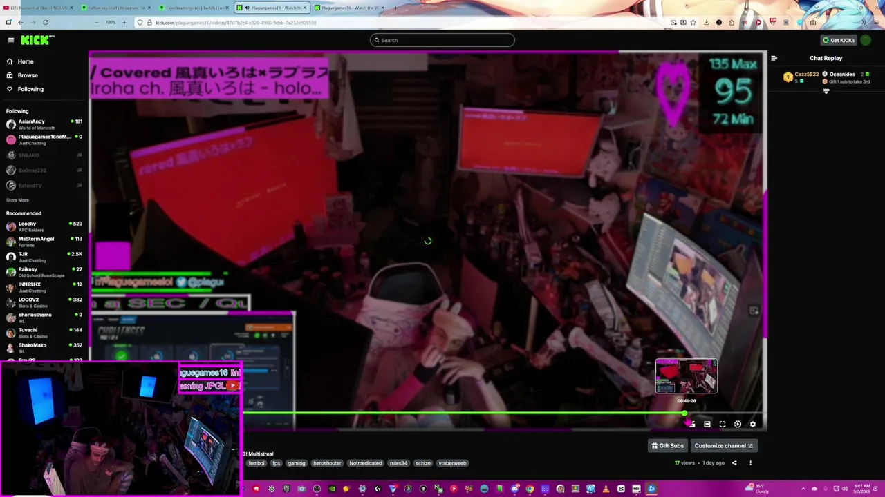This screenshot has height=497, width=885.
Task: Open Raikesy's recommended channel
Action: coord(44,272)
